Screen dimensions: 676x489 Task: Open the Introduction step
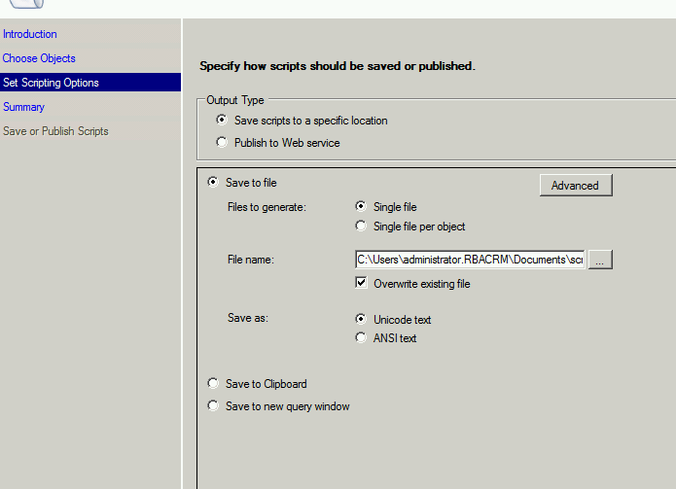click(30, 34)
